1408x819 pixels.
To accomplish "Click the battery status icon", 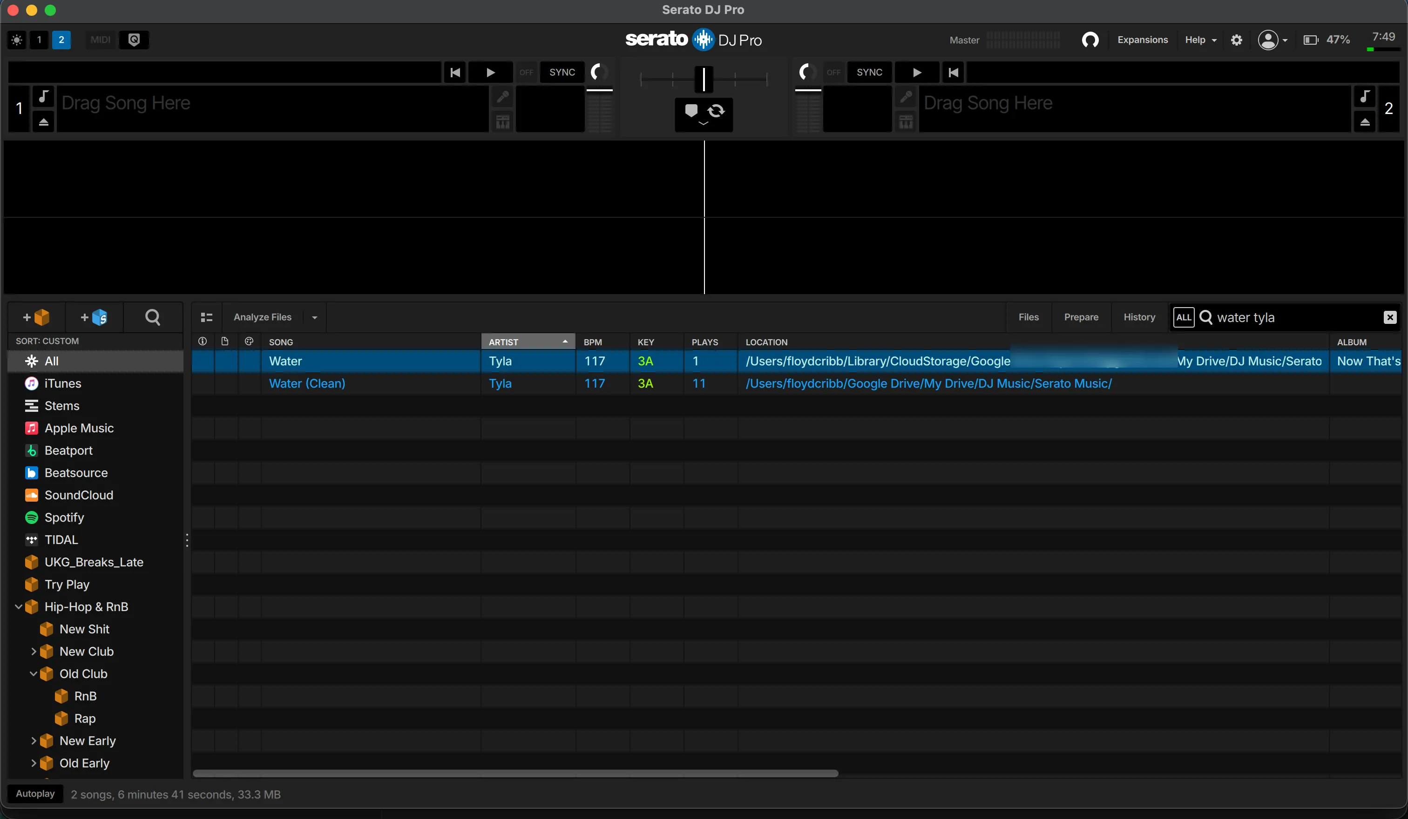I will tap(1310, 40).
